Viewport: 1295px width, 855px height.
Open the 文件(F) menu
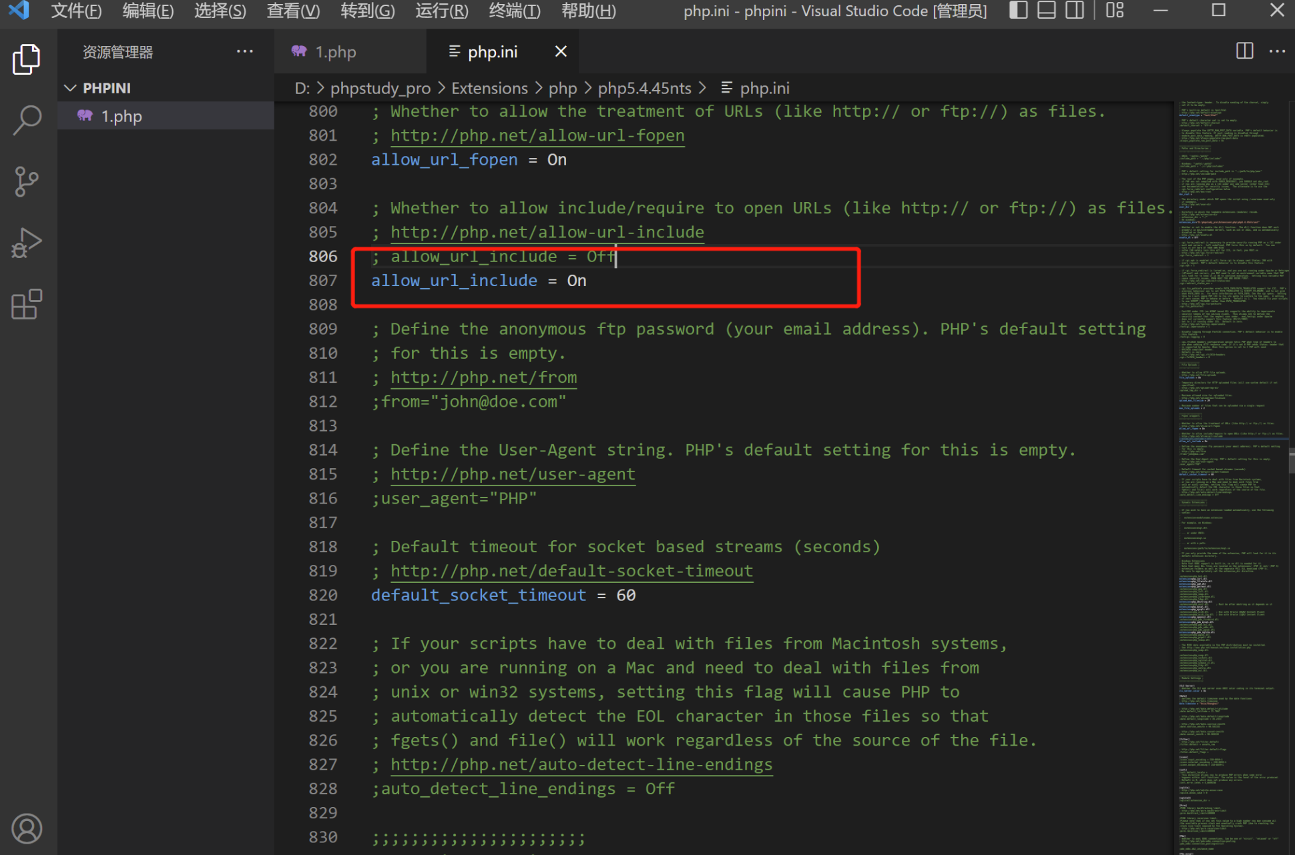76,11
